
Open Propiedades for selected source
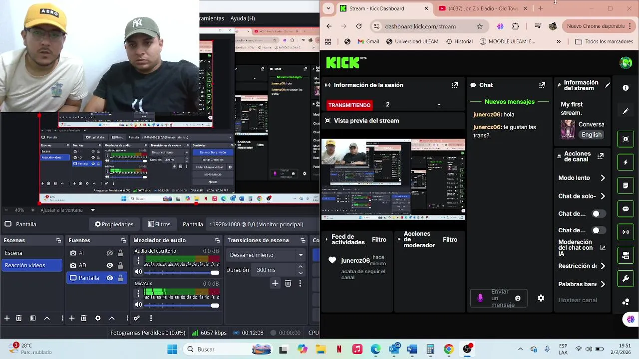coord(114,224)
